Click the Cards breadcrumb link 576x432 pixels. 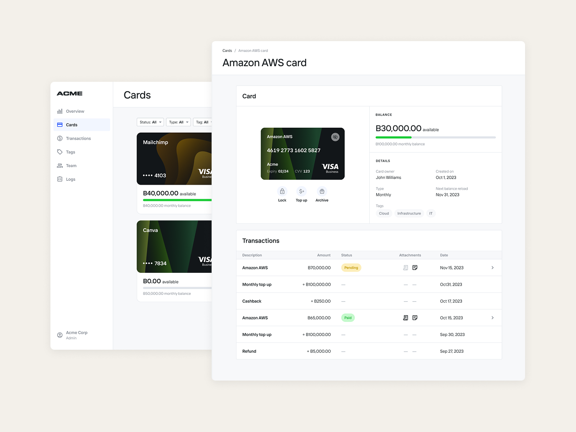[227, 51]
